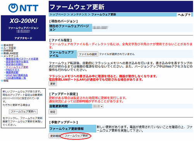
Task: Open the 自動更新時間 dropdown
Action: pos(98,106)
